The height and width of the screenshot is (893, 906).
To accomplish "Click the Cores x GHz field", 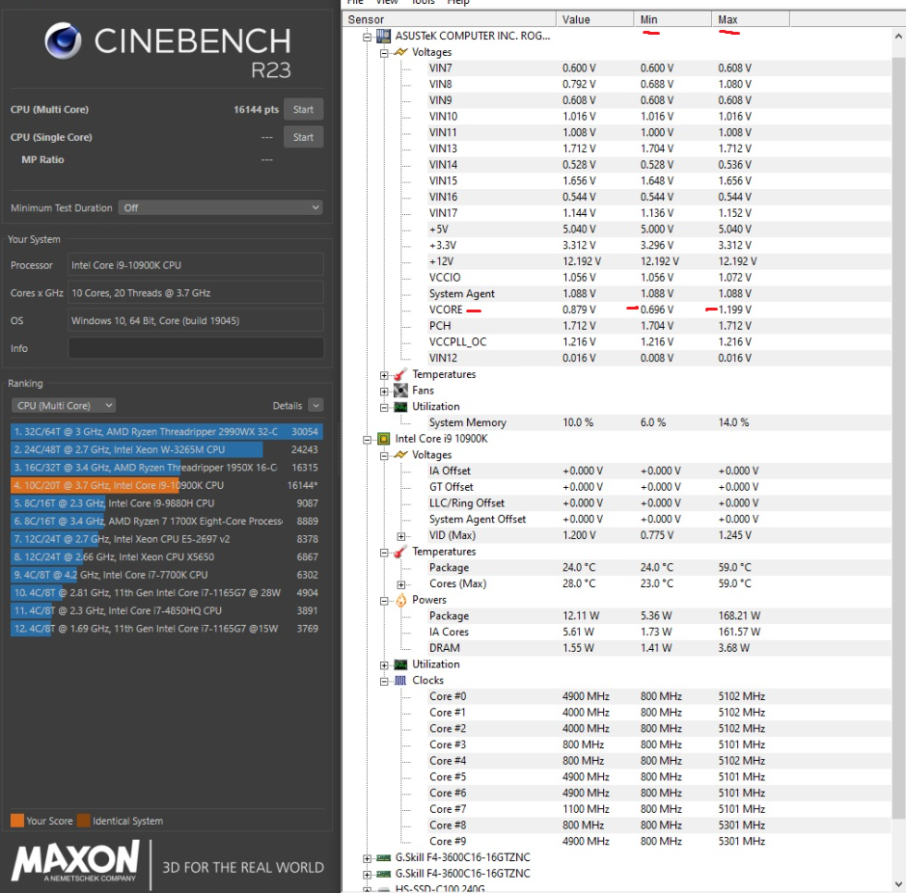I will tap(196, 293).
